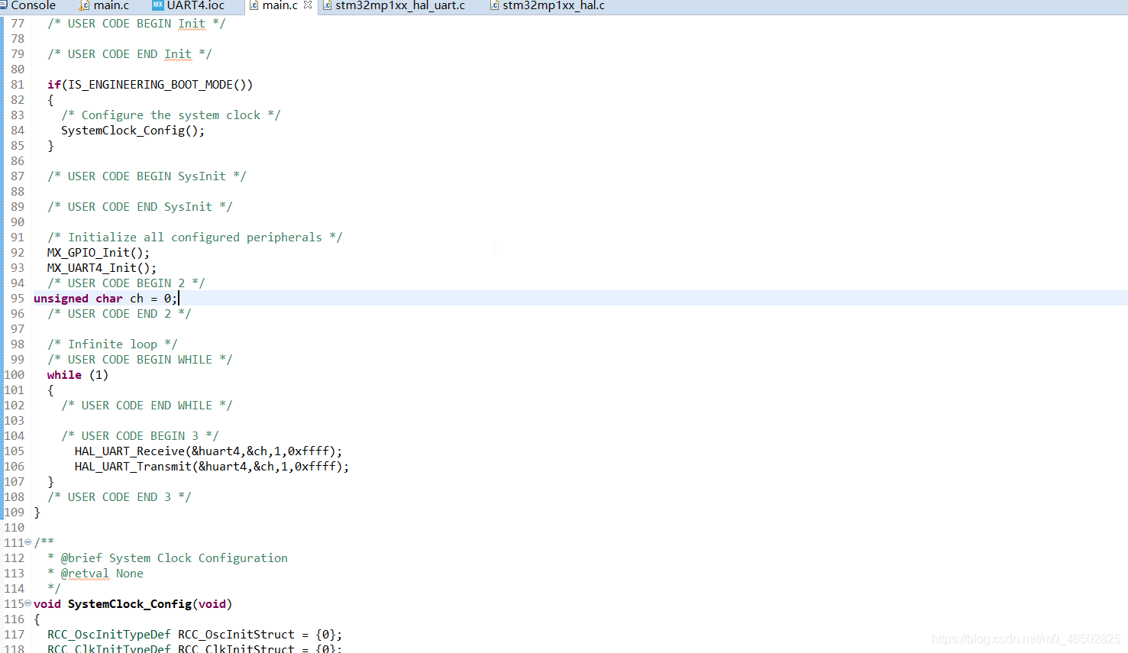Open the main.c tab beside Console
1128x653 pixels.
(x=105, y=5)
